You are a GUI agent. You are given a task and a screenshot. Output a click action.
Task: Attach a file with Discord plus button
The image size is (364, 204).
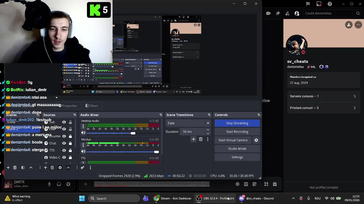85,184
